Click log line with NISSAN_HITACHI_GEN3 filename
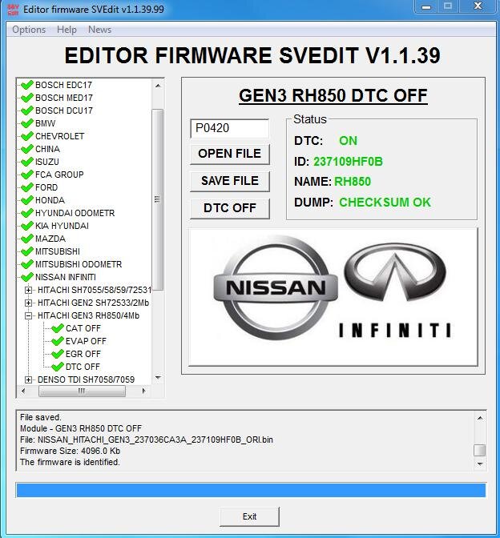 coord(147,440)
